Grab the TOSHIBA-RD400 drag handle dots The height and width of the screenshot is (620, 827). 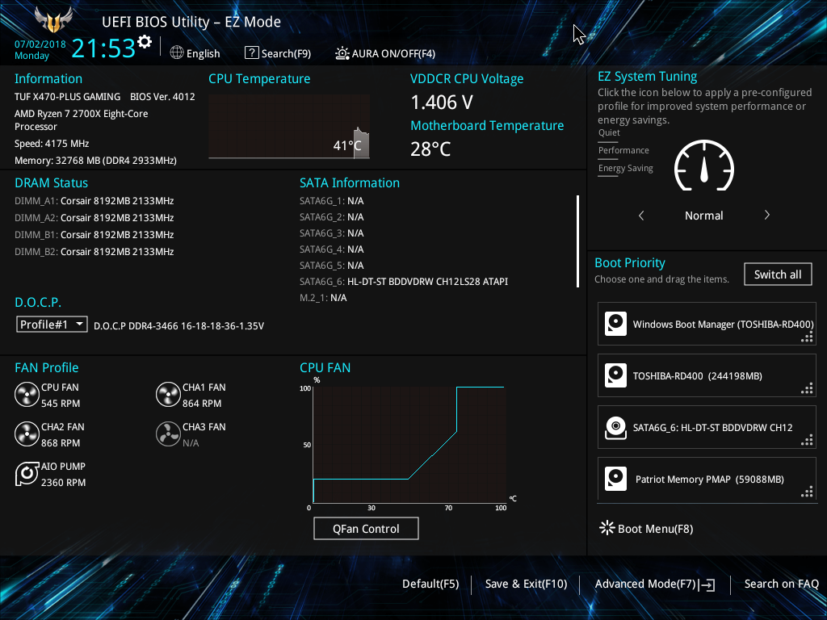pyautogui.click(x=807, y=389)
